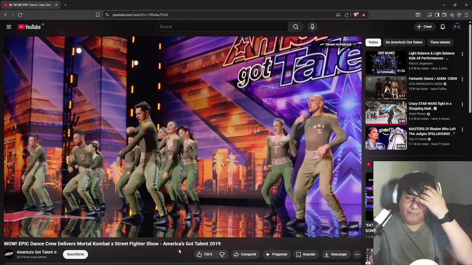Open options for MASTERS Of Illusion video
Viewport: 472px width, 265px height.
462,130
